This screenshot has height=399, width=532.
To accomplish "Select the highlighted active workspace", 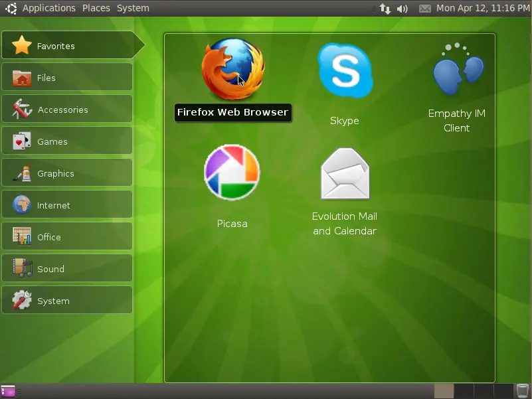I will [444, 391].
